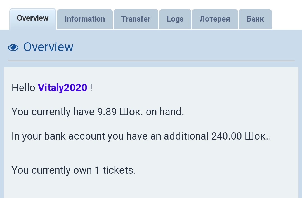
Task: Click the Шок currency label after 240.00
Action: coord(257,136)
